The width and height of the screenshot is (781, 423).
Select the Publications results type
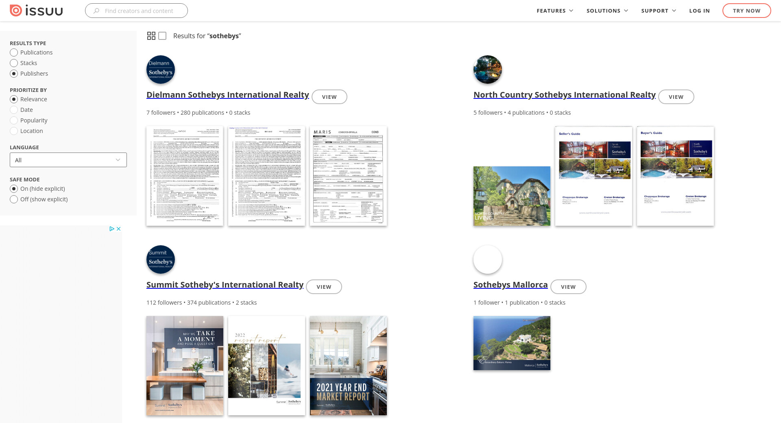pyautogui.click(x=14, y=52)
